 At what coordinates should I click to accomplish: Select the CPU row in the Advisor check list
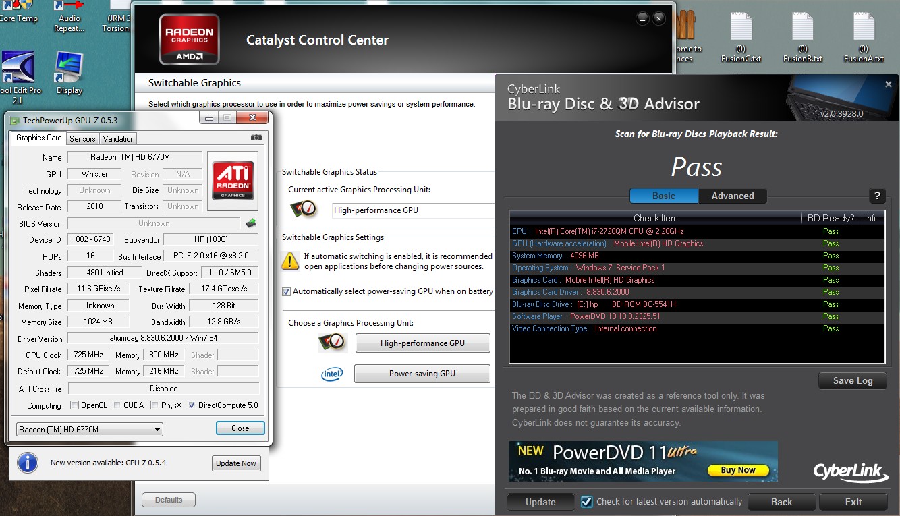click(697, 231)
